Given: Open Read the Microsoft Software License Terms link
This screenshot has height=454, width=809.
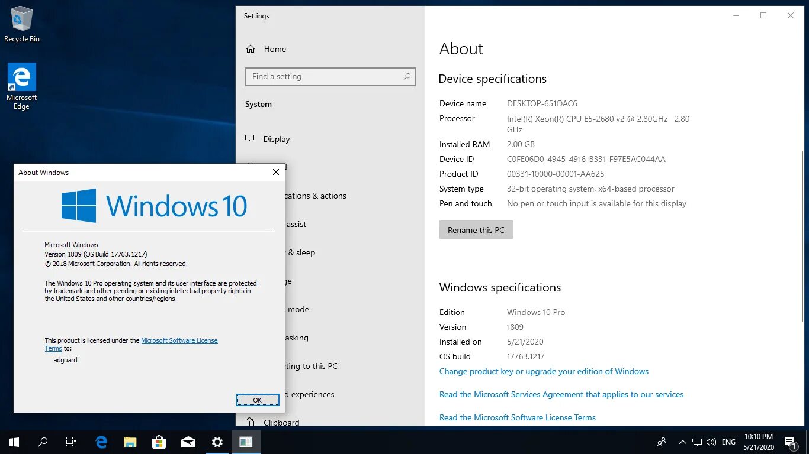Looking at the screenshot, I should [518, 417].
